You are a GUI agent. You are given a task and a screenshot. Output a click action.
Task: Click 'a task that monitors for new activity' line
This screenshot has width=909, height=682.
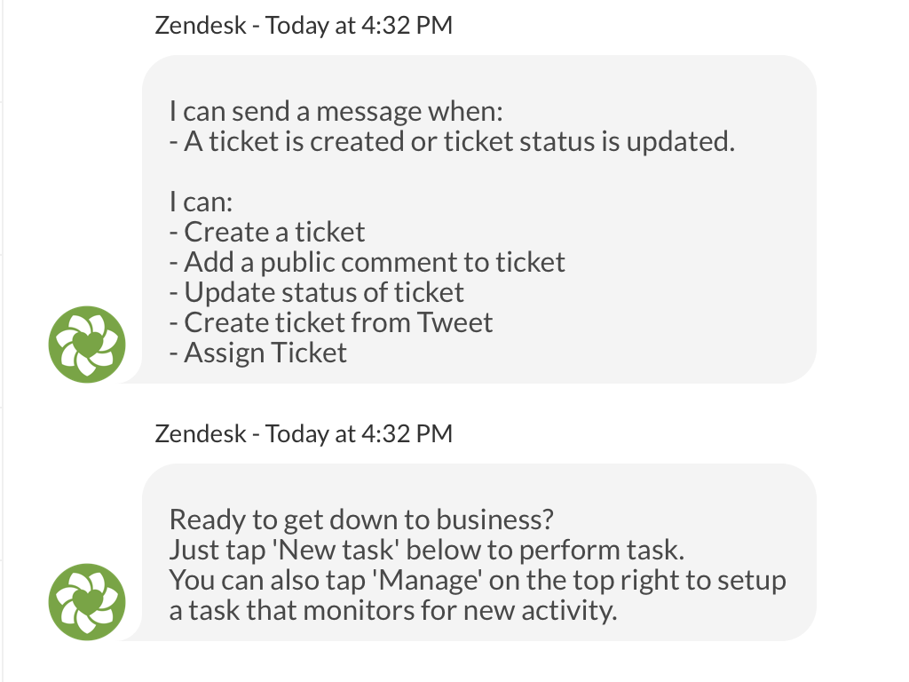(x=392, y=611)
